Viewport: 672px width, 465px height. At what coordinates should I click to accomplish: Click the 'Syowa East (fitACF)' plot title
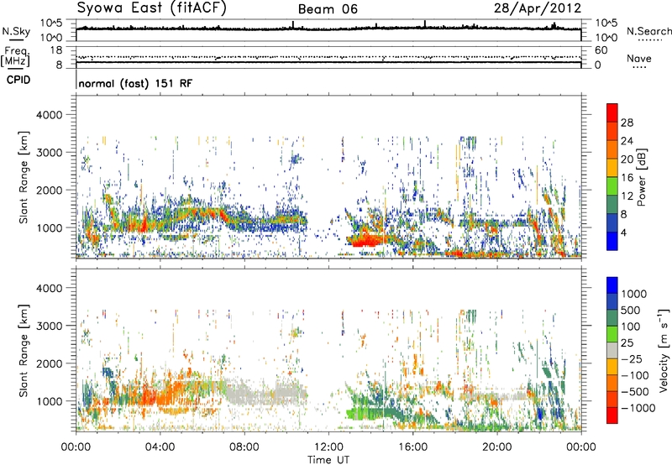click(x=152, y=8)
